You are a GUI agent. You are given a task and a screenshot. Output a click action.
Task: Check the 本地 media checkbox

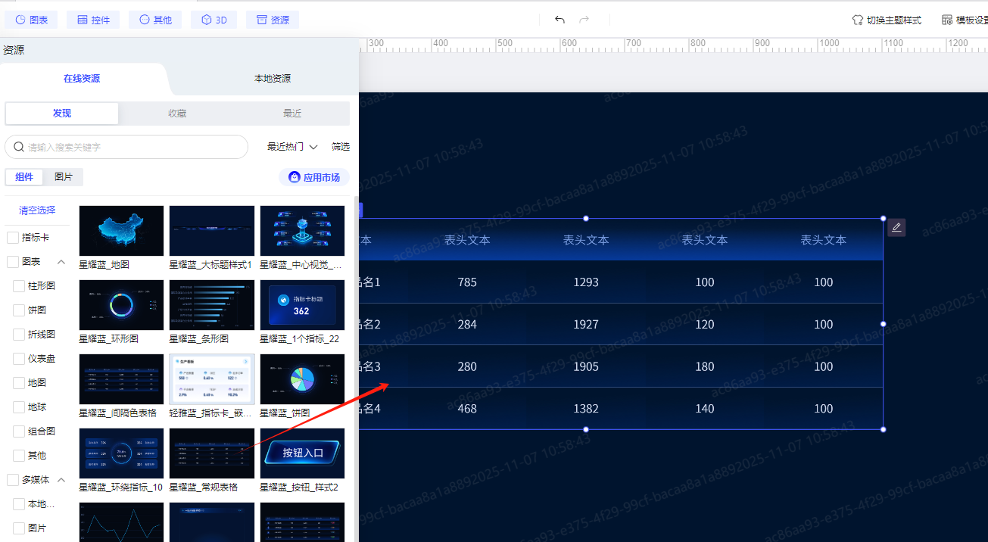point(19,504)
